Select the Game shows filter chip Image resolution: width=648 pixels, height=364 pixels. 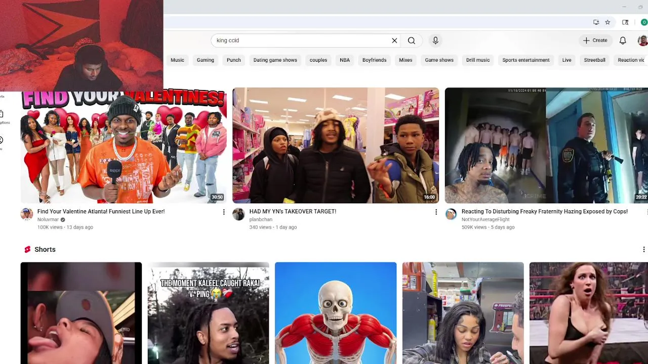(439, 60)
